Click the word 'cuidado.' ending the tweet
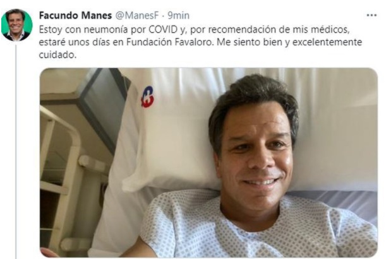This screenshot has width=391, height=259. coord(57,55)
